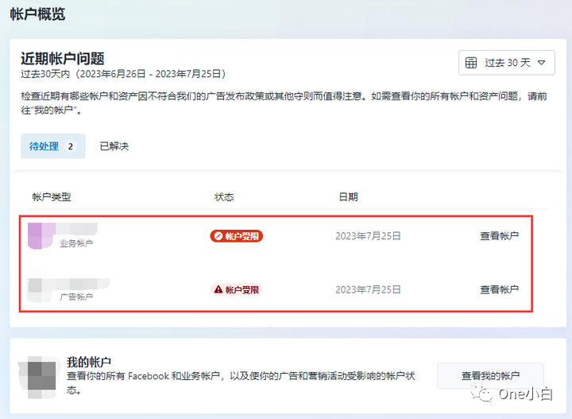The height and width of the screenshot is (419, 572).
Task: Click the 2023年7月25日 date in 业务帐户 row
Action: coord(368,236)
